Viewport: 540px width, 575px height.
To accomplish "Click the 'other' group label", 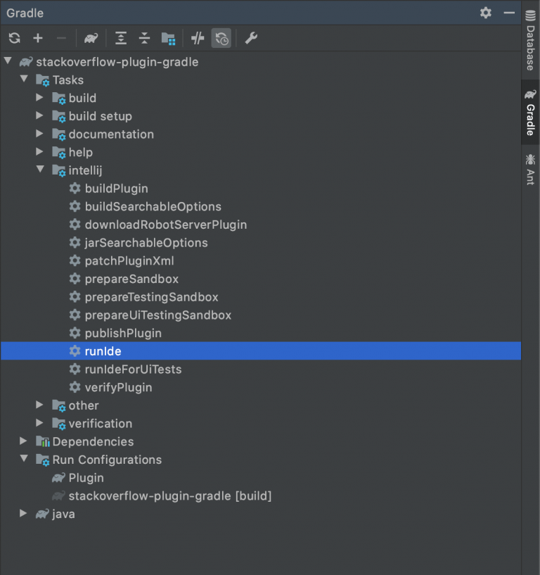I will click(84, 405).
